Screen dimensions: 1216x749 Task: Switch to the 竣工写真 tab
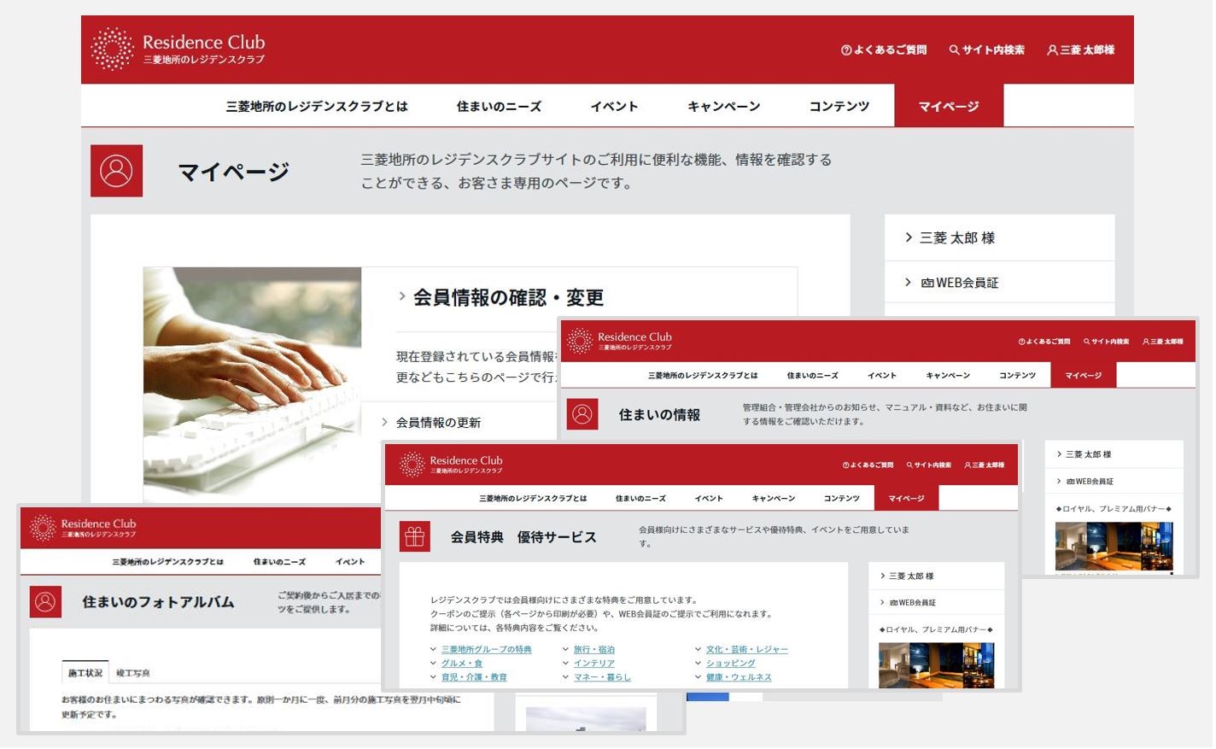click(x=132, y=673)
